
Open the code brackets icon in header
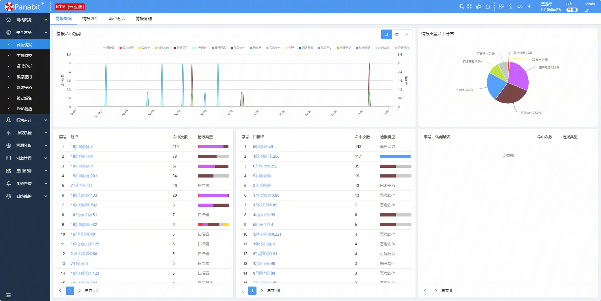click(520, 7)
